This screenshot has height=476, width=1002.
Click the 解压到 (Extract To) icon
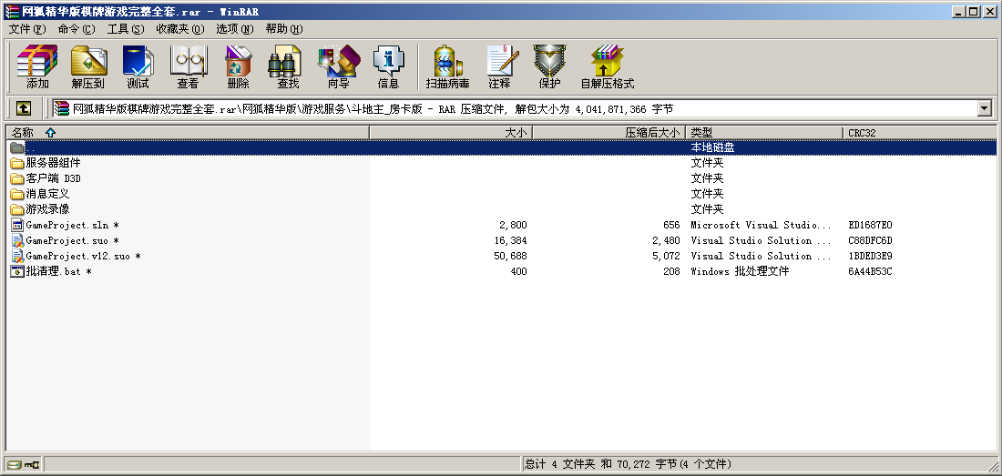coord(88,67)
